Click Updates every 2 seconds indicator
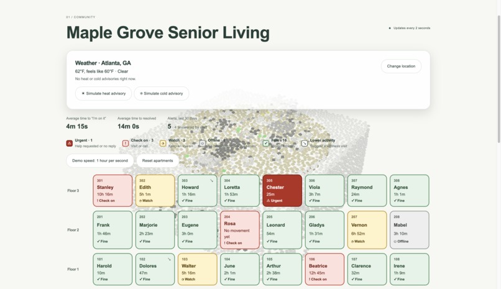Image resolution: width=501 pixels, height=289 pixels. tap(409, 28)
